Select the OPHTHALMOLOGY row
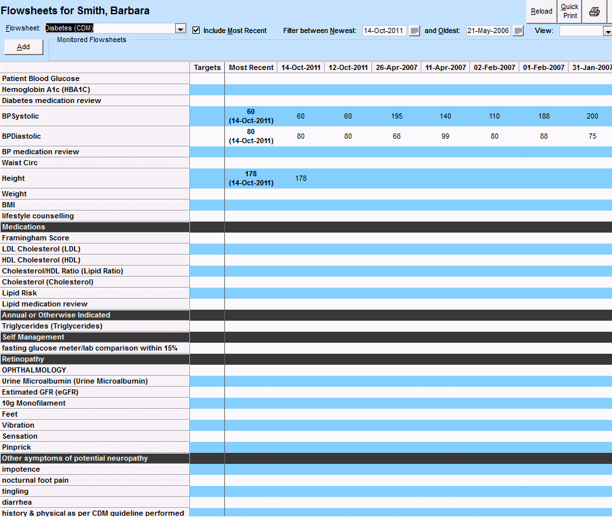 [95, 370]
